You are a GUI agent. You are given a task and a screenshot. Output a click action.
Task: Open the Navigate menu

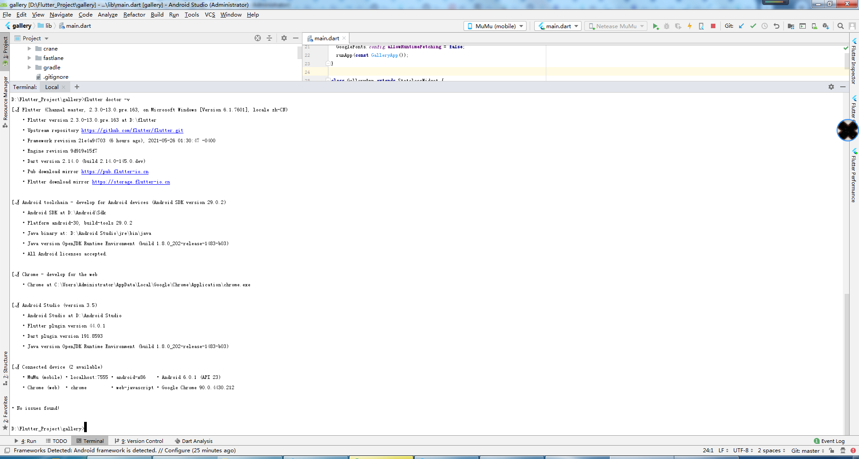[61, 14]
